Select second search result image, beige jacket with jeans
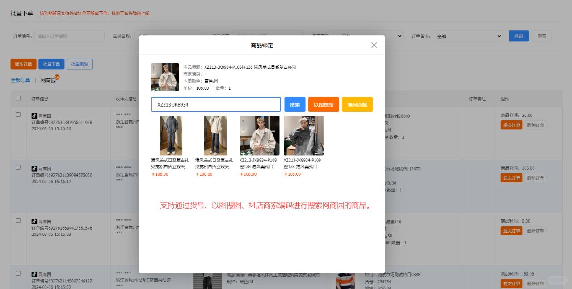572x289 pixels. point(215,136)
